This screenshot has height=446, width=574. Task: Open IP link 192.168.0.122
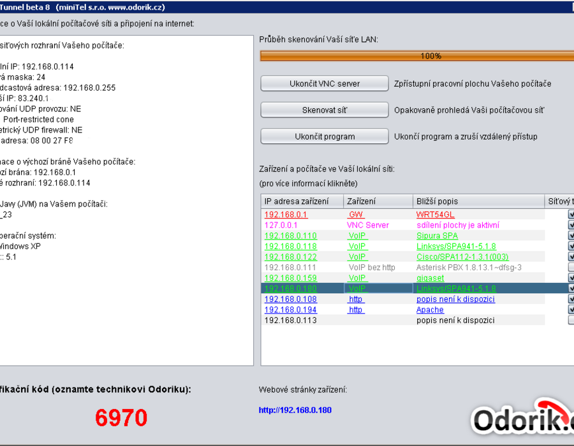tap(291, 257)
